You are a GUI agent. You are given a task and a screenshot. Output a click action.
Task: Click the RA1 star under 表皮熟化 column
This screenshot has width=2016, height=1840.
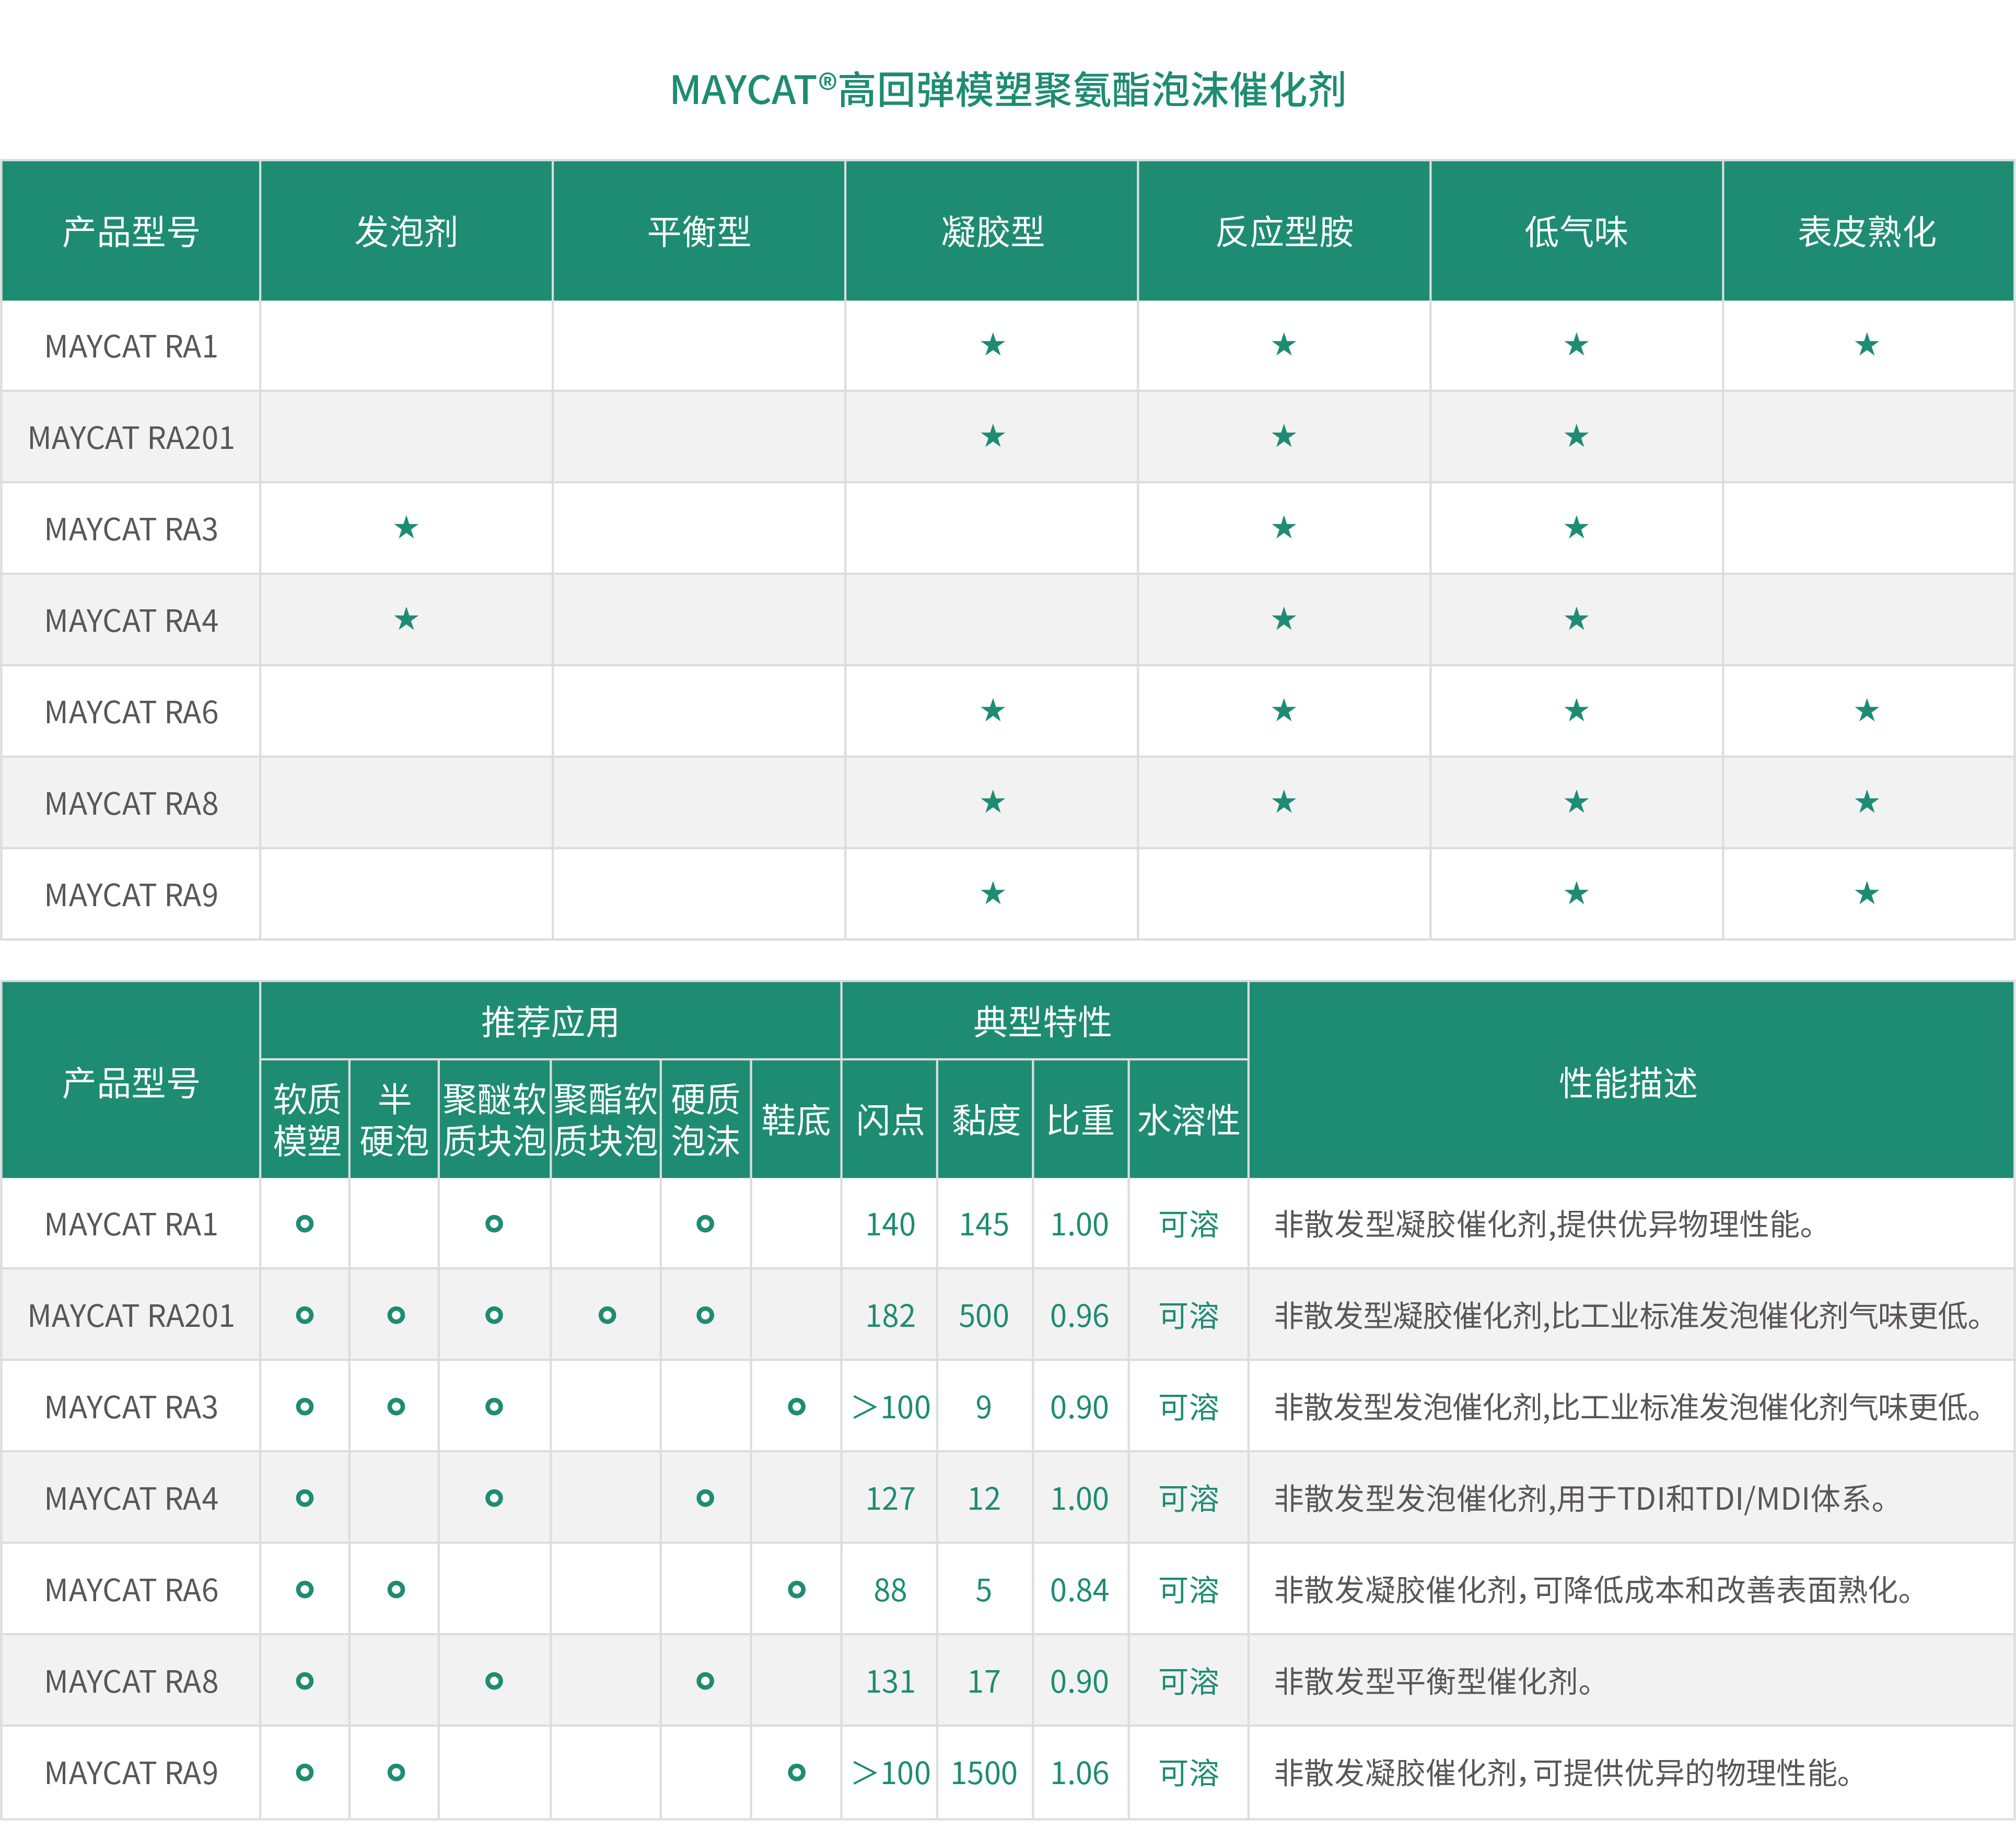pos(1867,345)
